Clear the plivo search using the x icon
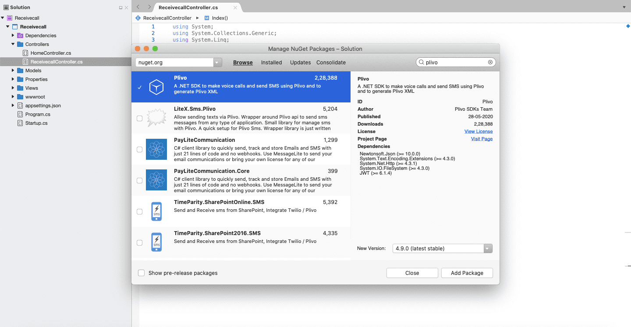The height and width of the screenshot is (327, 631). pyautogui.click(x=490, y=62)
